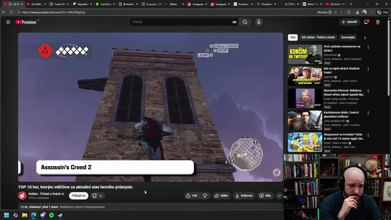391x220 pixels.
Task: Open 'Kardašovova škála' video title
Action: tap(341, 114)
